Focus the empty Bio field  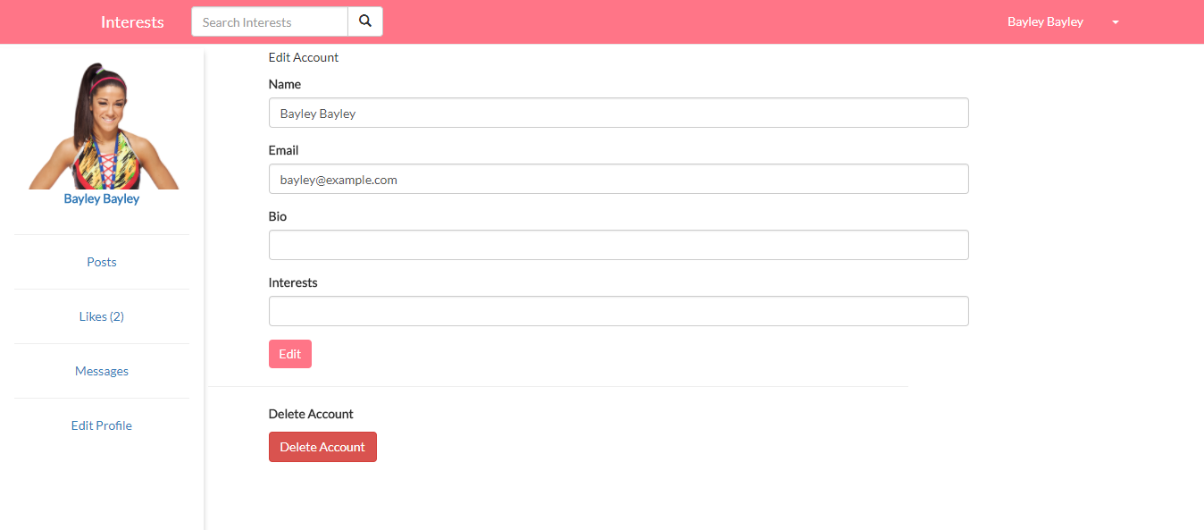(618, 245)
